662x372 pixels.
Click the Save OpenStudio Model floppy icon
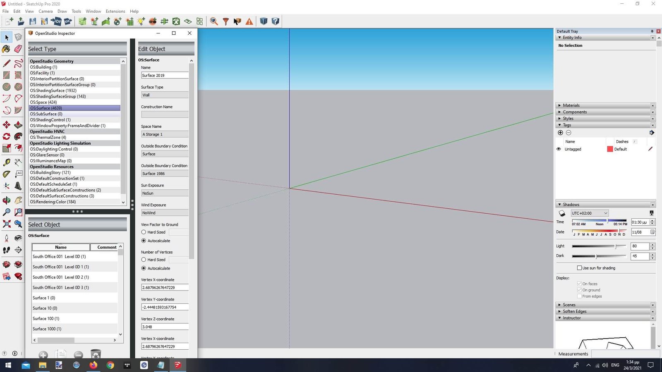click(33, 21)
